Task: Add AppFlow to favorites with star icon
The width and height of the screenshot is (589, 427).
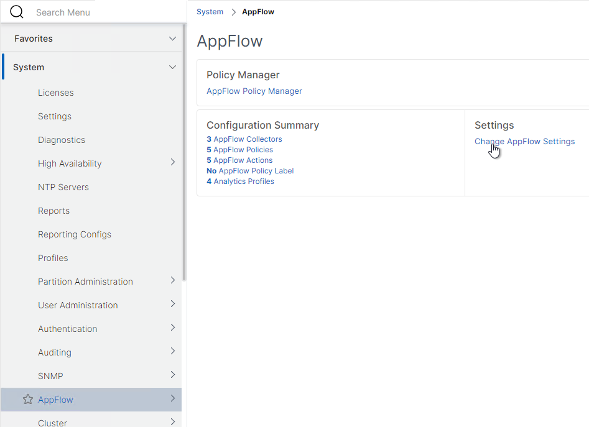Action: pyautogui.click(x=28, y=399)
